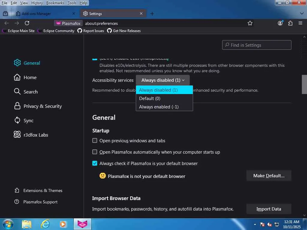
Task: Click the taskbar clock showing 12:31 AM
Action: (292, 224)
